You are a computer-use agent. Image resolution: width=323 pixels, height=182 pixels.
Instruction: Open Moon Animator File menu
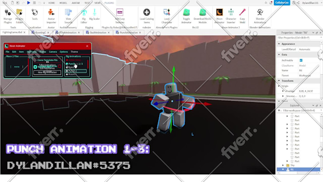tap(8, 52)
